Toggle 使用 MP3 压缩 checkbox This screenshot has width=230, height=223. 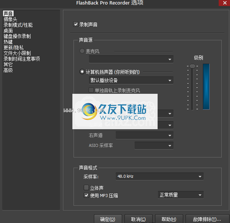tap(86, 195)
